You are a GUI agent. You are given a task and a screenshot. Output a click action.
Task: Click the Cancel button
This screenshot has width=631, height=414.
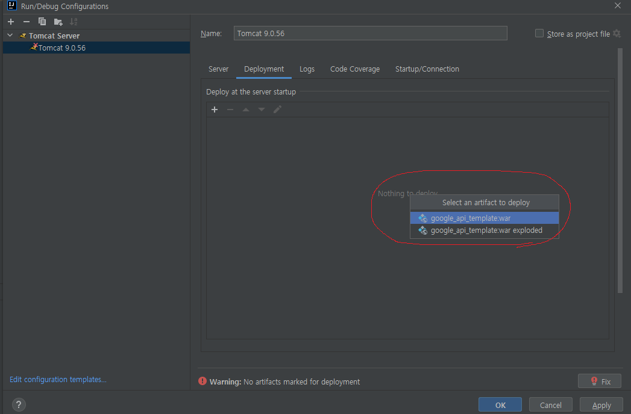550,405
